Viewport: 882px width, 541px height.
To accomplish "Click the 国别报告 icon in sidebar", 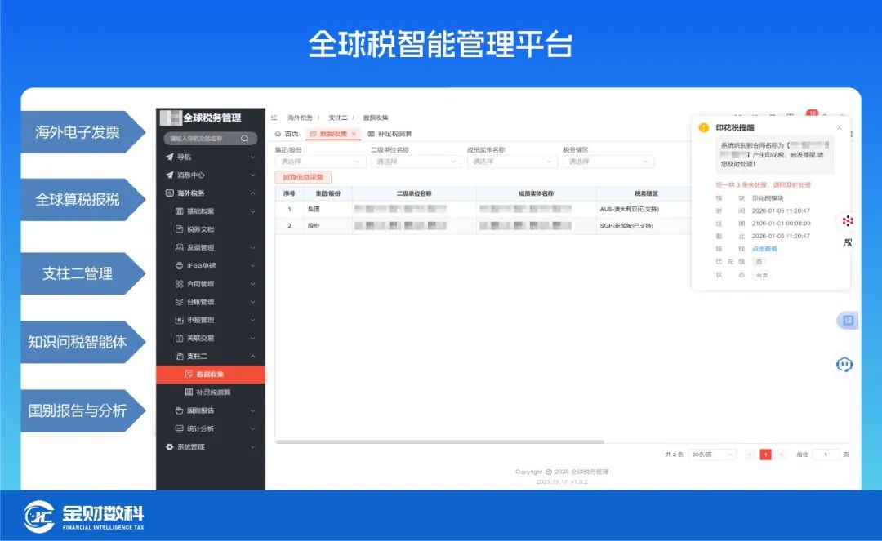I will (x=179, y=410).
